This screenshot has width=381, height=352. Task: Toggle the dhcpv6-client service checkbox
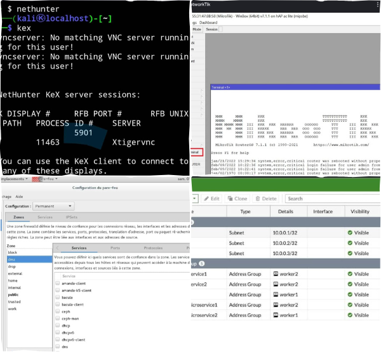coord(57,340)
